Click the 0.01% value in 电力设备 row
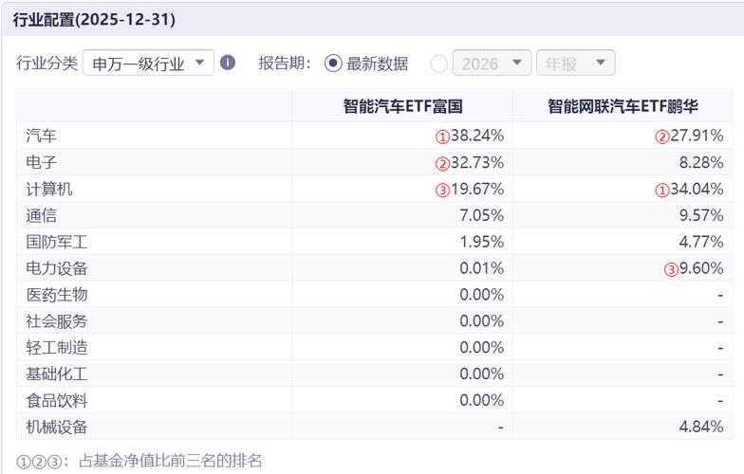 coord(482,268)
